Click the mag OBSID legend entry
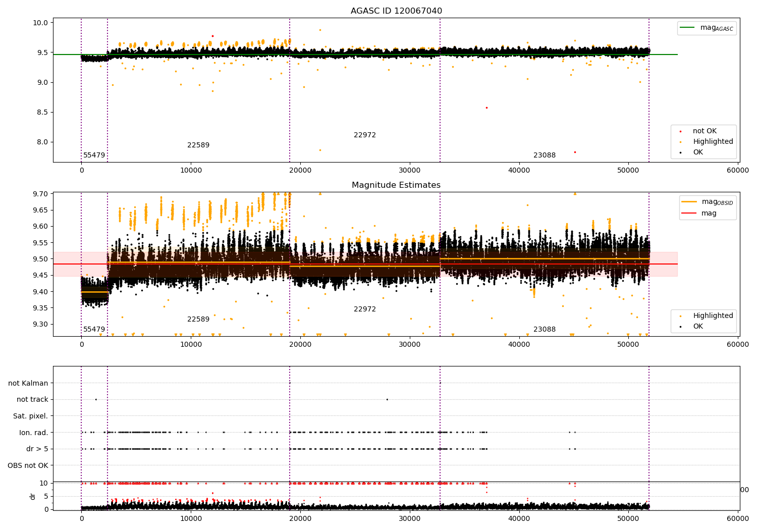 [x=707, y=202]
